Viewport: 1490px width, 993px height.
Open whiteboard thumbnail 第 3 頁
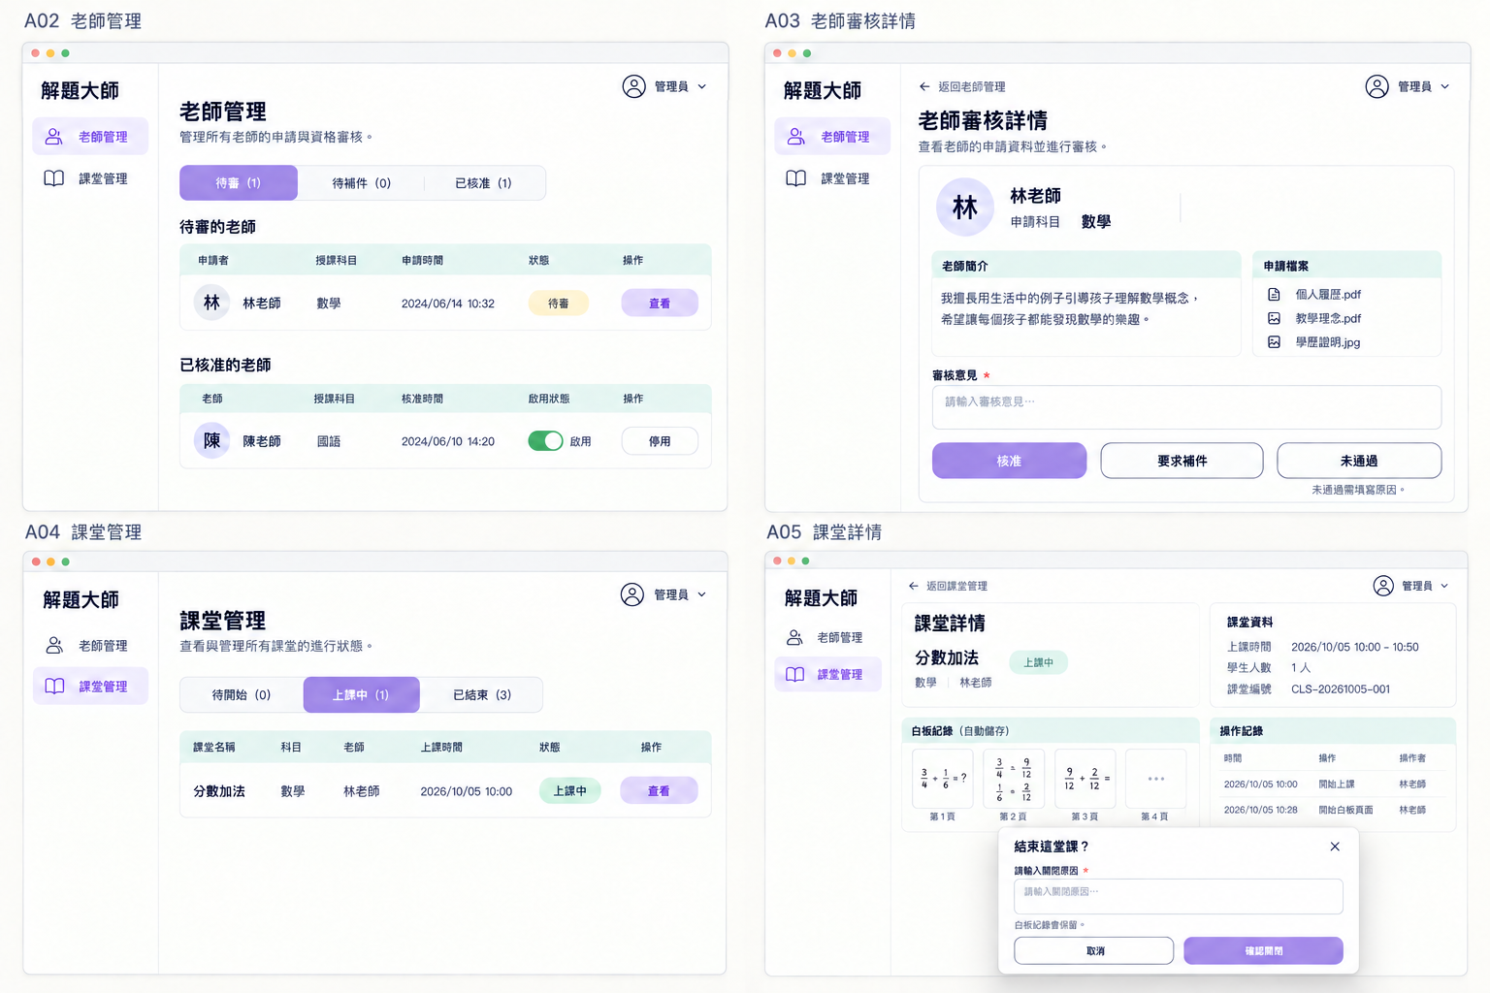click(x=1085, y=778)
